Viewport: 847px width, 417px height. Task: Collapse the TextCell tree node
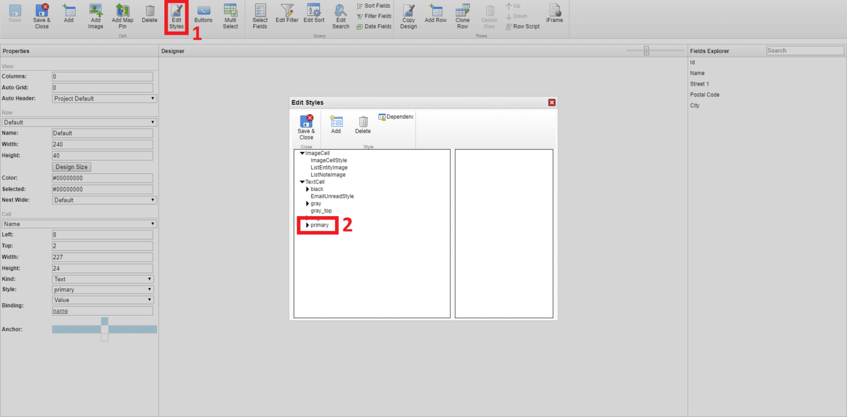pyautogui.click(x=301, y=181)
